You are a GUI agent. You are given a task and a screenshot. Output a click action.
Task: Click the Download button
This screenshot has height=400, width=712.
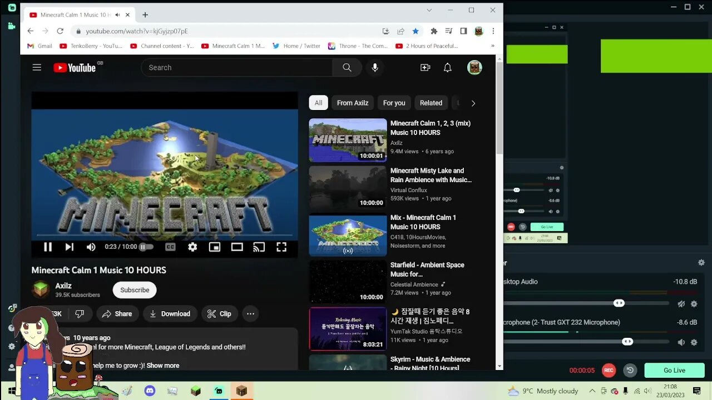click(170, 314)
